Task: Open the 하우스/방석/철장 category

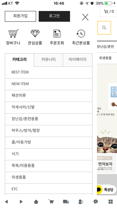Action: point(48,131)
